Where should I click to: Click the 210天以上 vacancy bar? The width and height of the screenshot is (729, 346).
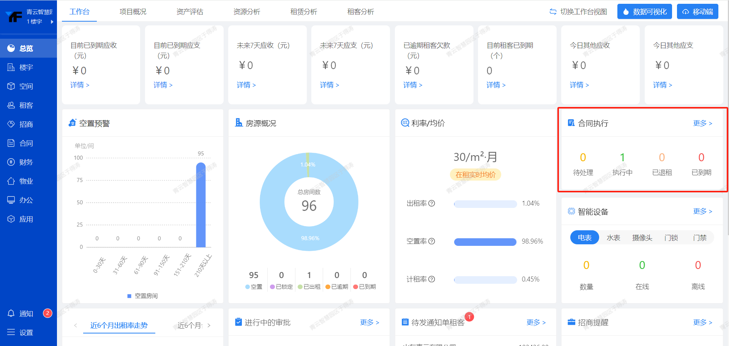201,205
